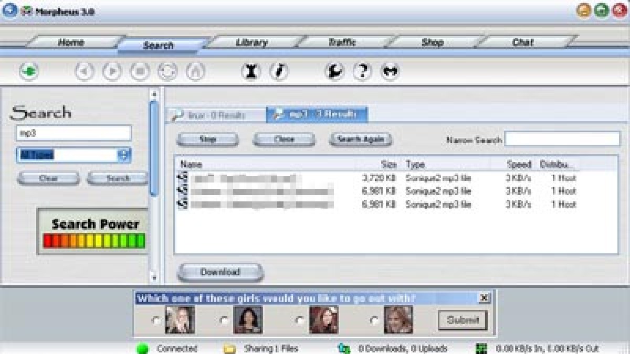The image size is (630, 354).
Task: Close the girls poll advertisement
Action: 484,298
